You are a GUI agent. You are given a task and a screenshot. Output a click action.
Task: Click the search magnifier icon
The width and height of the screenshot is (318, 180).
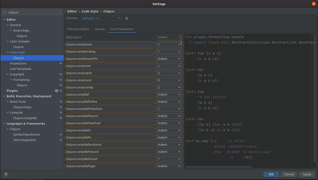(5, 12)
